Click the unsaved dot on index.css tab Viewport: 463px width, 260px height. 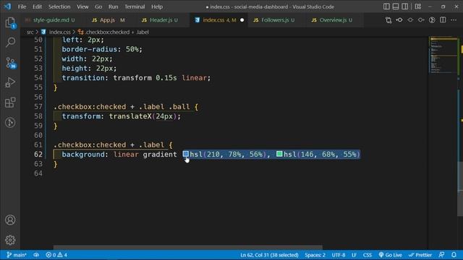[242, 20]
